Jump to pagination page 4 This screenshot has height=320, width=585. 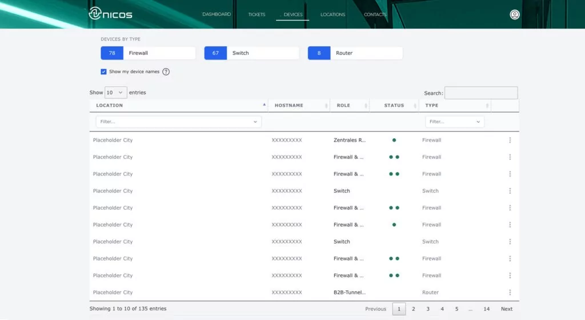[442, 309]
